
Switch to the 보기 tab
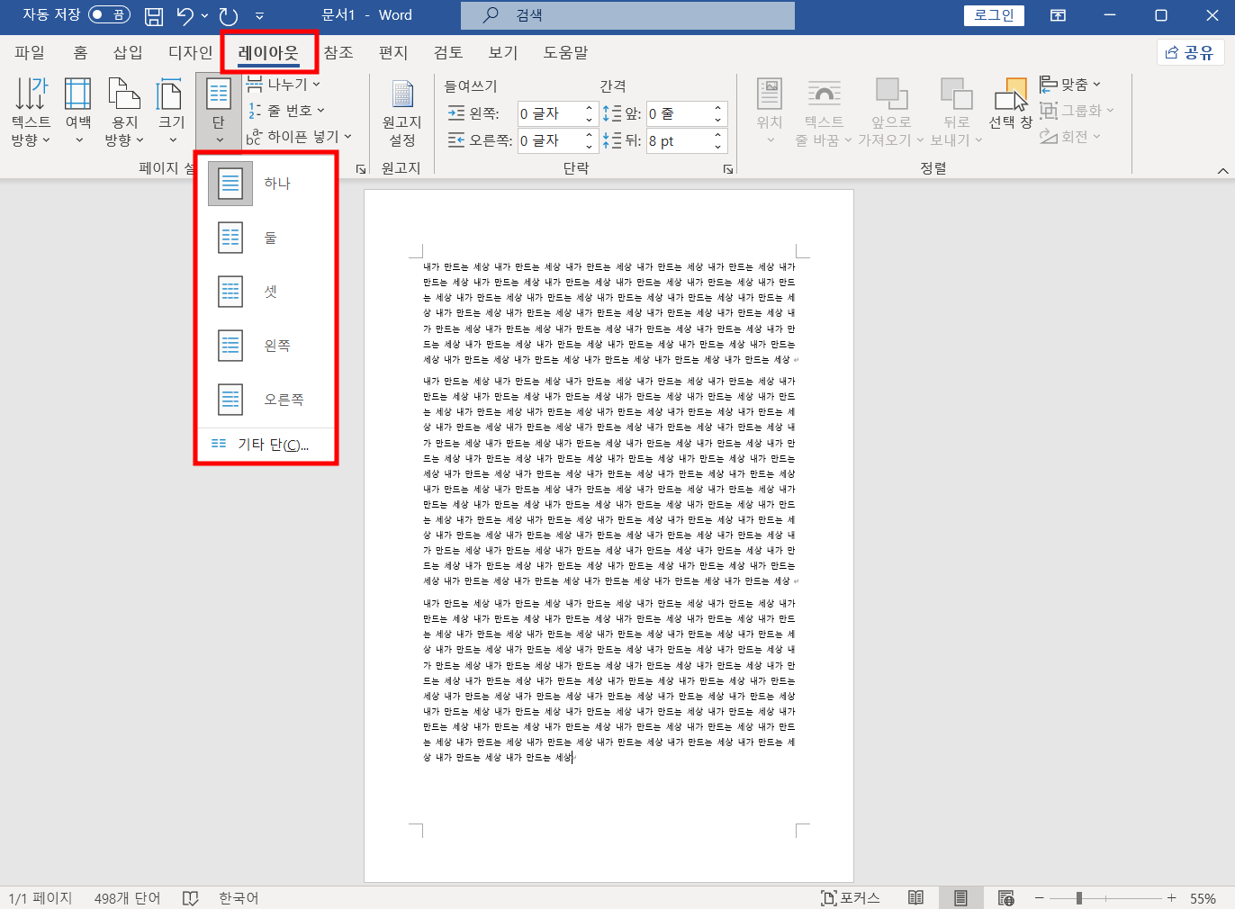coord(503,52)
